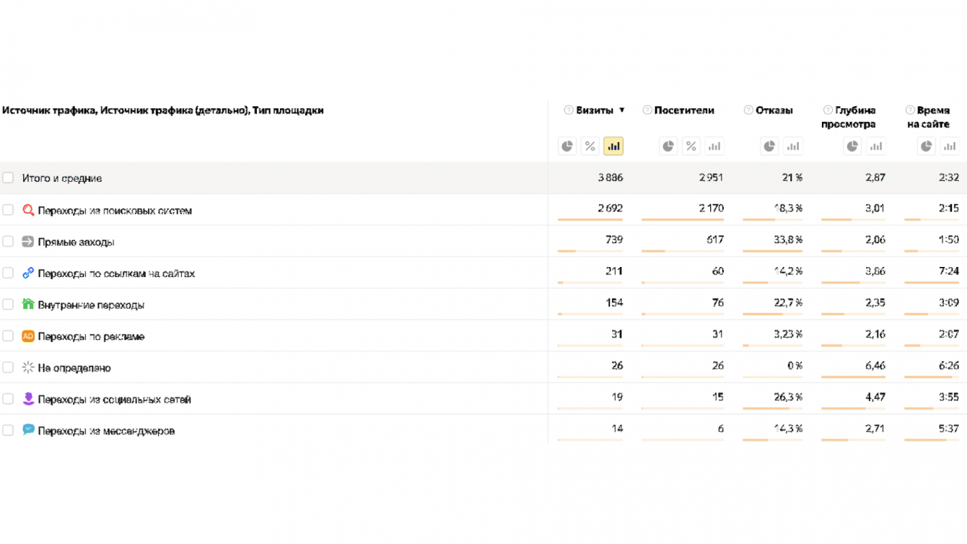967x544 pixels.
Task: Open Переходы из мессенджеров entry
Action: (x=106, y=431)
